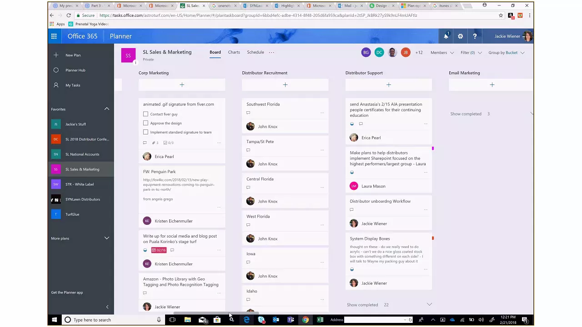Image resolution: width=582 pixels, height=327 pixels.
Task: Open the plan's ellipsis more menu
Action: tap(271, 52)
